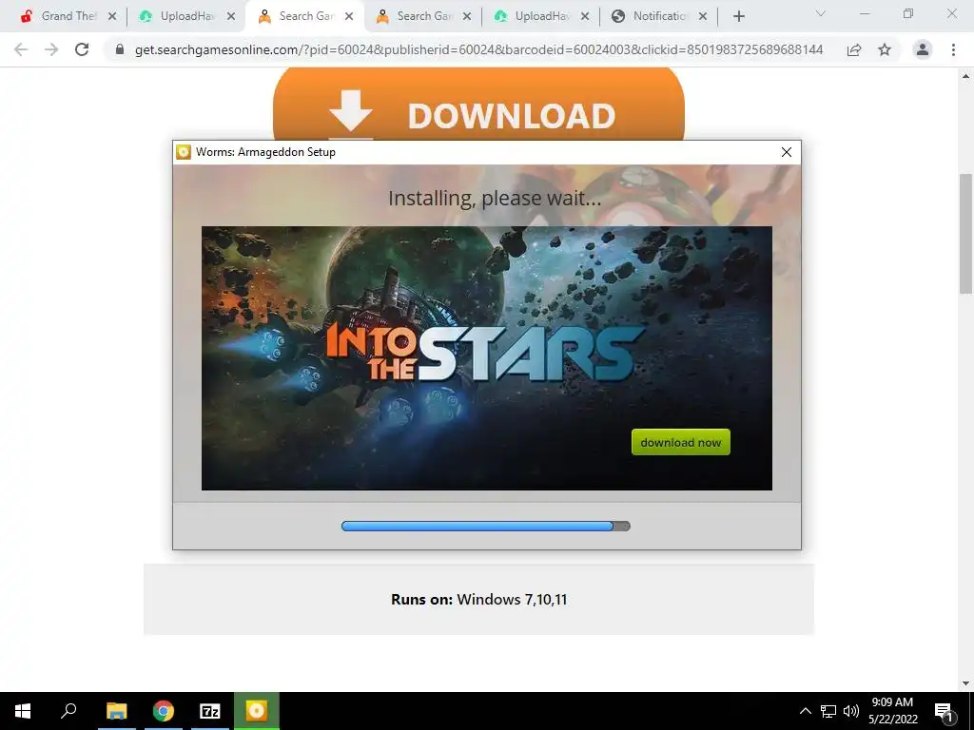Open the Windows Start menu

(23, 711)
